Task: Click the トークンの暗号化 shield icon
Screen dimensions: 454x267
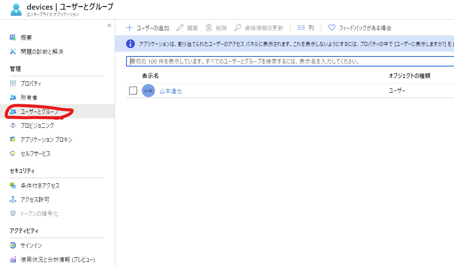Action: click(x=13, y=214)
